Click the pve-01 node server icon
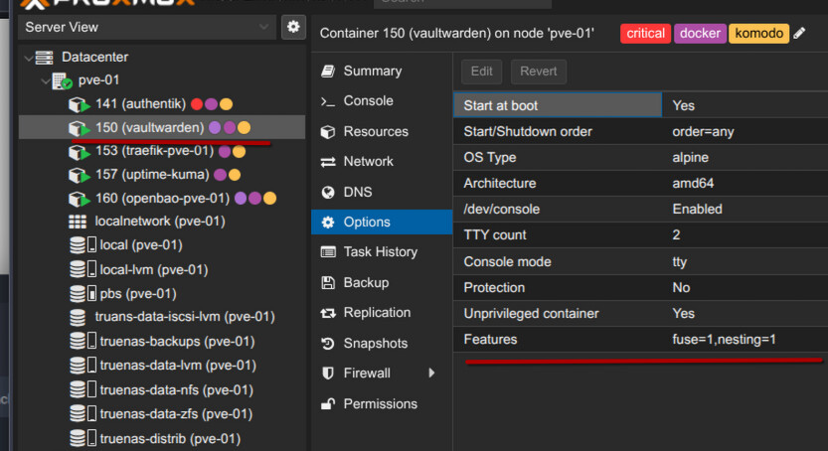 coord(62,80)
